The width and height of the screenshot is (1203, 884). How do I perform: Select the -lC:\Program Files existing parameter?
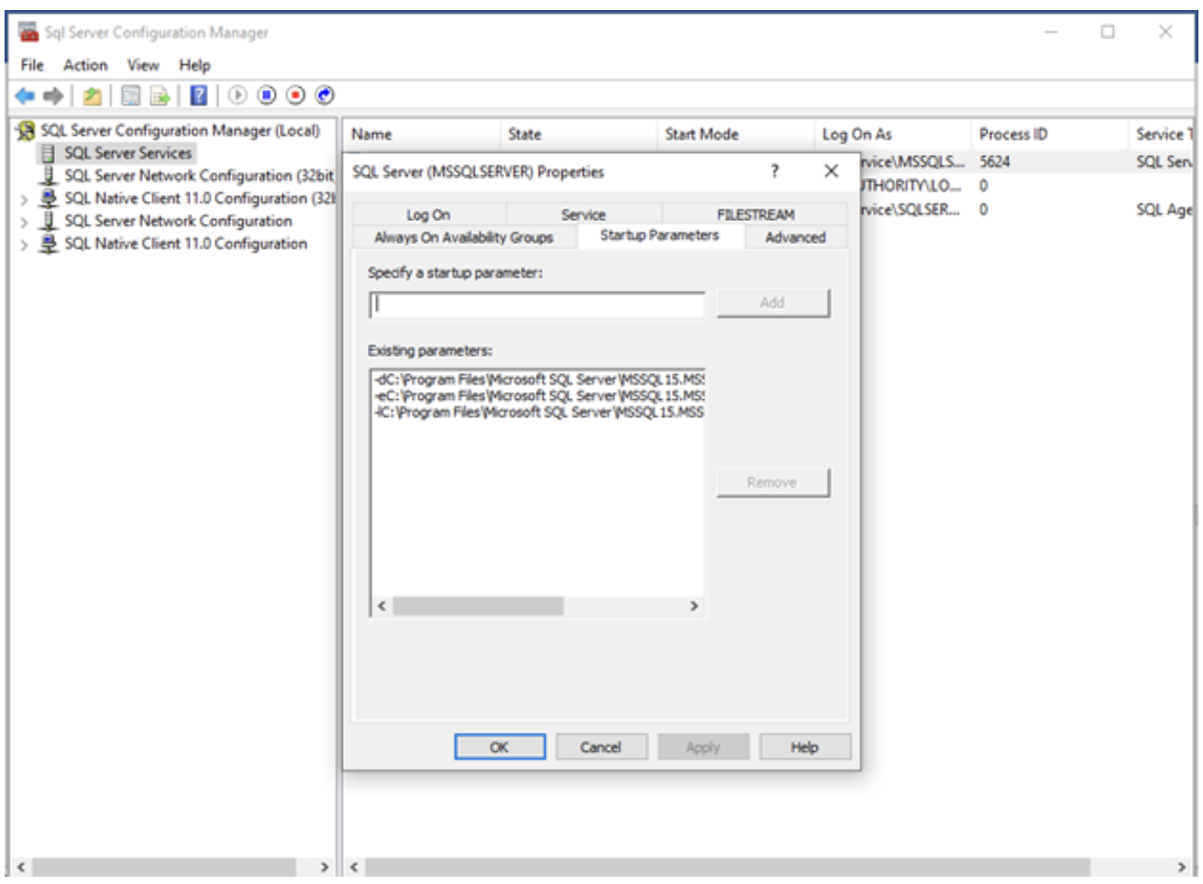(x=539, y=413)
